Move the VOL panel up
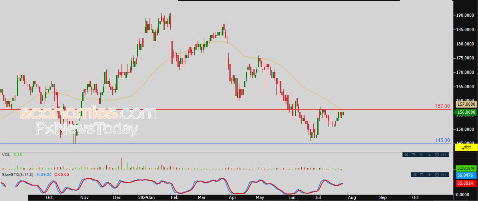 [x=421, y=155]
